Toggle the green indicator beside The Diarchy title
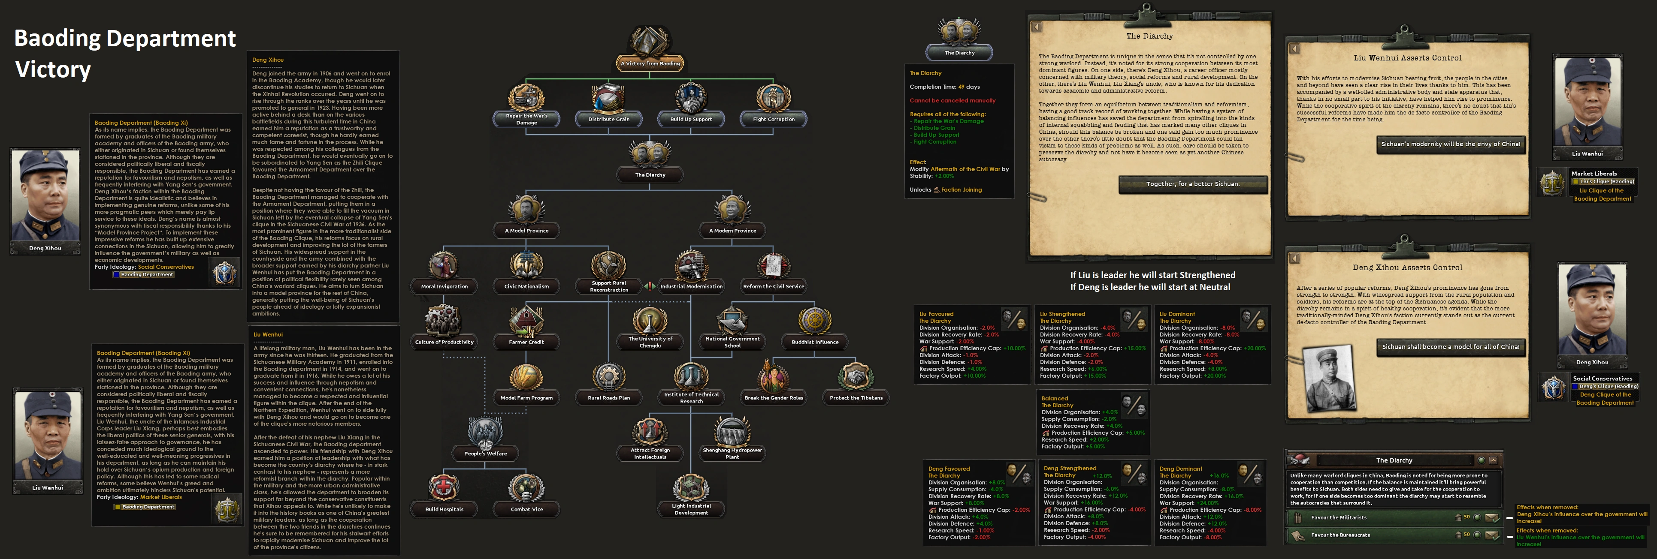Viewport: 1657px width, 559px height. [x=1481, y=460]
